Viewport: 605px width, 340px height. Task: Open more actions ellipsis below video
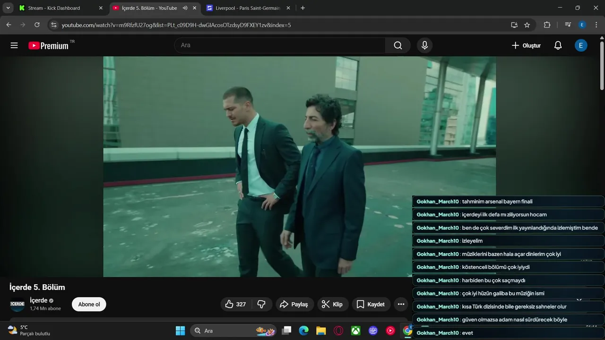[401, 304]
